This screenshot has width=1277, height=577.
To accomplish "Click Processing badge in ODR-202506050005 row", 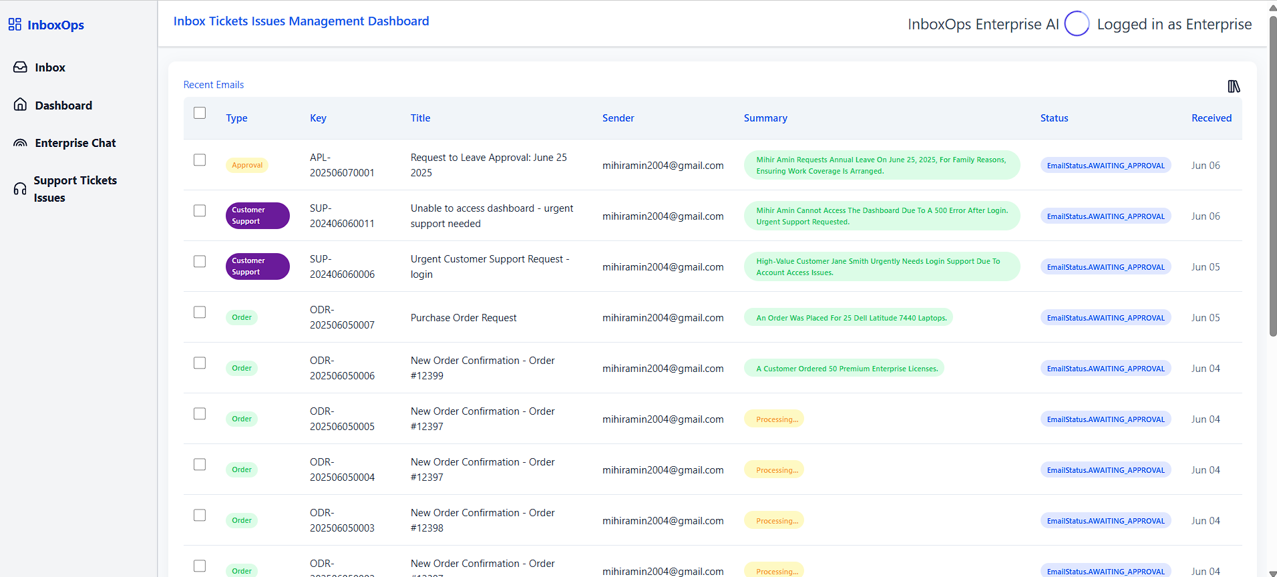I will (774, 419).
